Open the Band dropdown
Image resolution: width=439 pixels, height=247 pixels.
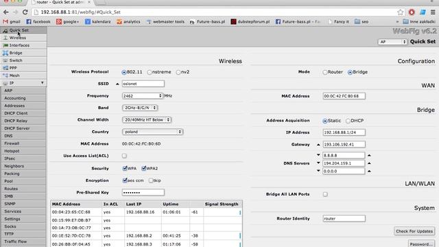[x=140, y=108]
